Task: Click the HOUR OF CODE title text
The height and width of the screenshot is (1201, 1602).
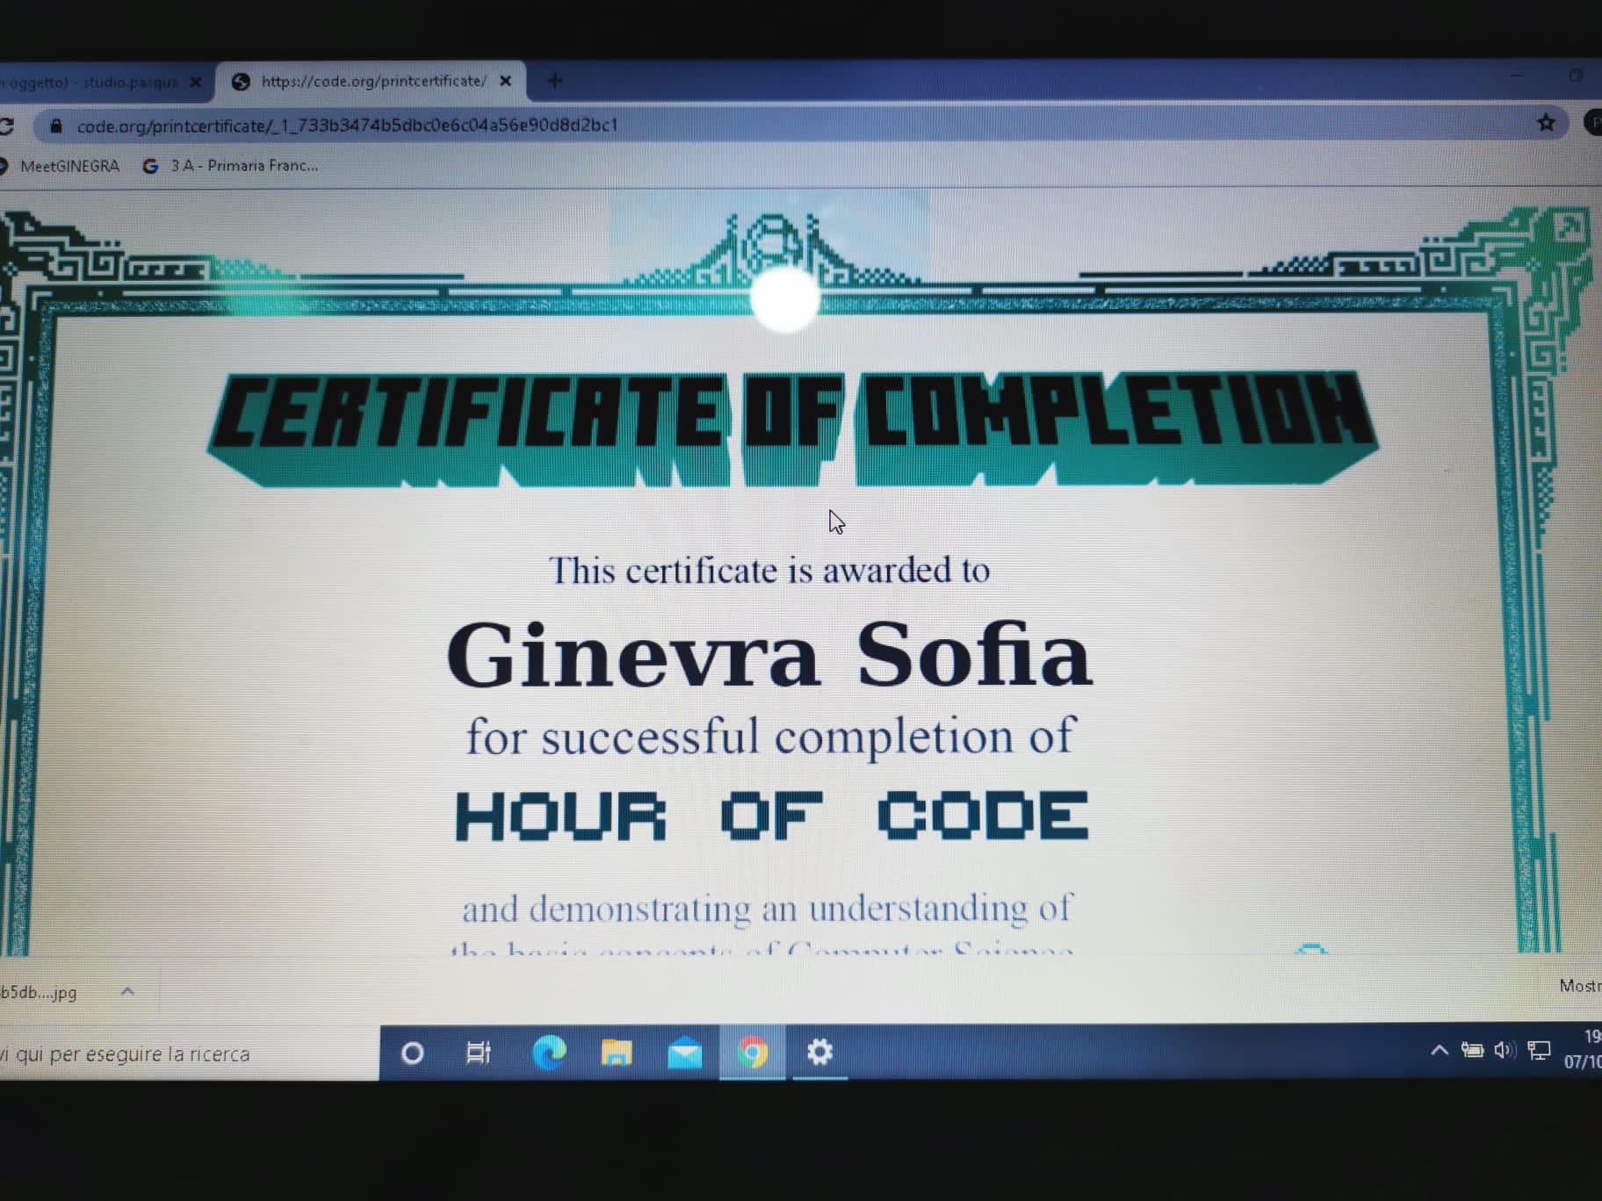Action: point(772,815)
